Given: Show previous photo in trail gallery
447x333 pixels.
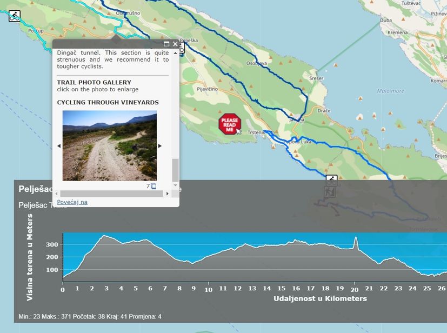Looking at the screenshot, I should 59,146.
